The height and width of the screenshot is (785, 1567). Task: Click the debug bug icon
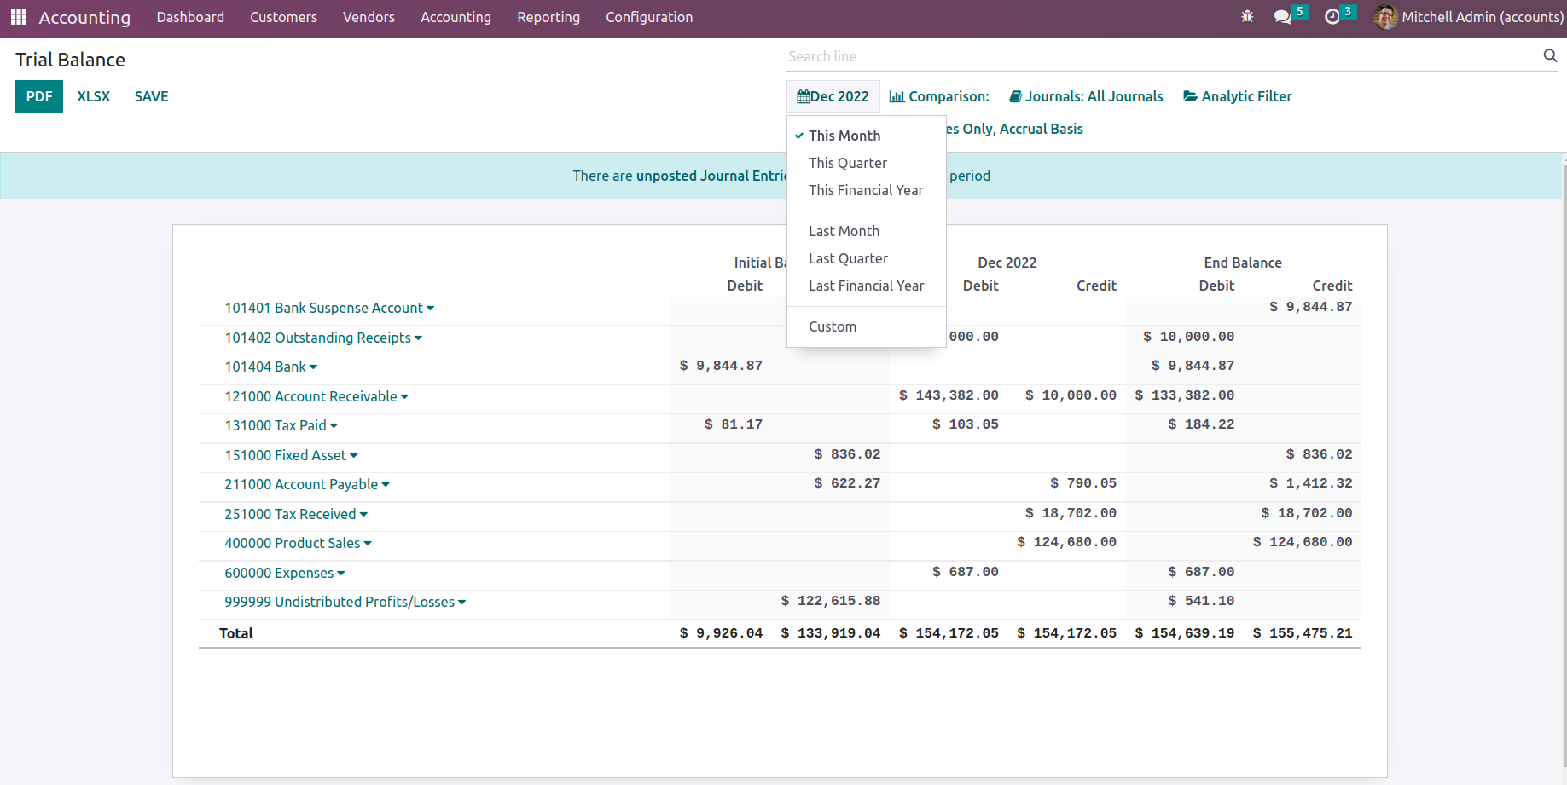pyautogui.click(x=1247, y=17)
